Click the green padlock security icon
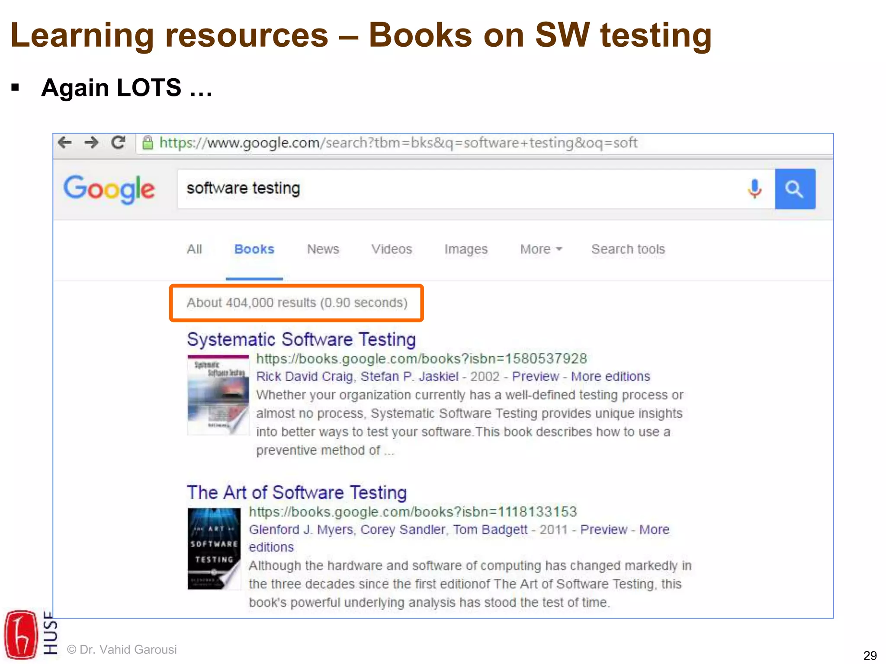The width and height of the screenshot is (886, 664). [x=148, y=143]
